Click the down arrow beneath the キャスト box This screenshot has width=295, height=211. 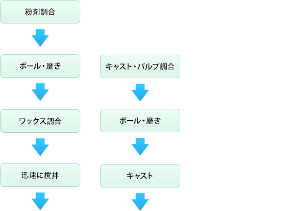[140, 202]
